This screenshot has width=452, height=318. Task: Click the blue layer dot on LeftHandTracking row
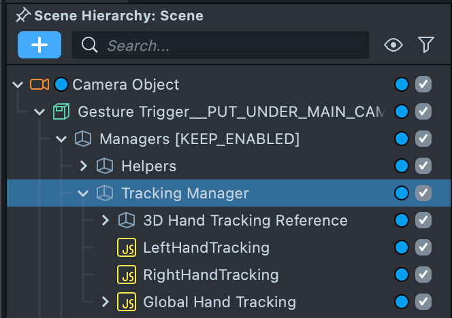[402, 248]
